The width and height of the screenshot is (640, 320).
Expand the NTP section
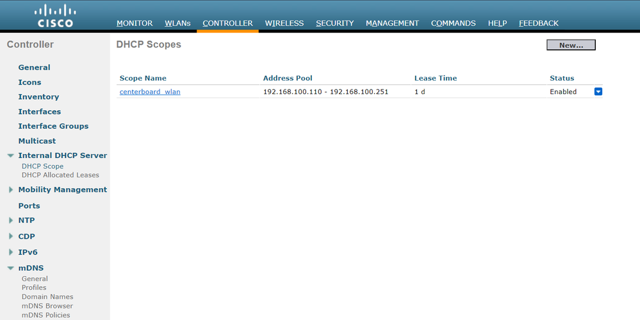pyautogui.click(x=11, y=220)
